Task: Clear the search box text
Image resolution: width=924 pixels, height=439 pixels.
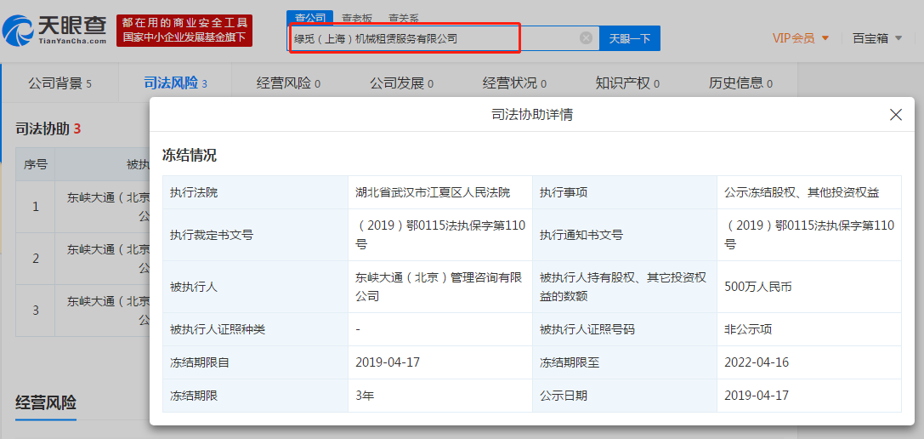Action: [586, 38]
